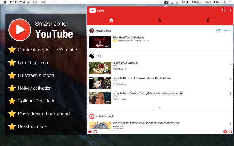Click the EITB channel avatar
Viewport: 234px width, 146px height.
92,56
